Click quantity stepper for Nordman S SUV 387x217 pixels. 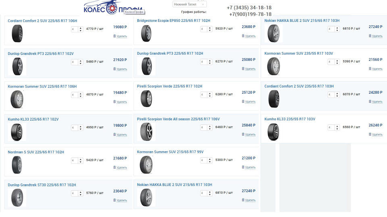coord(81,161)
